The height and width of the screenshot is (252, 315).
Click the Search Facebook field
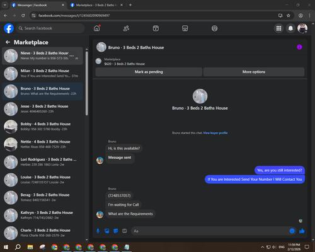pos(50,28)
